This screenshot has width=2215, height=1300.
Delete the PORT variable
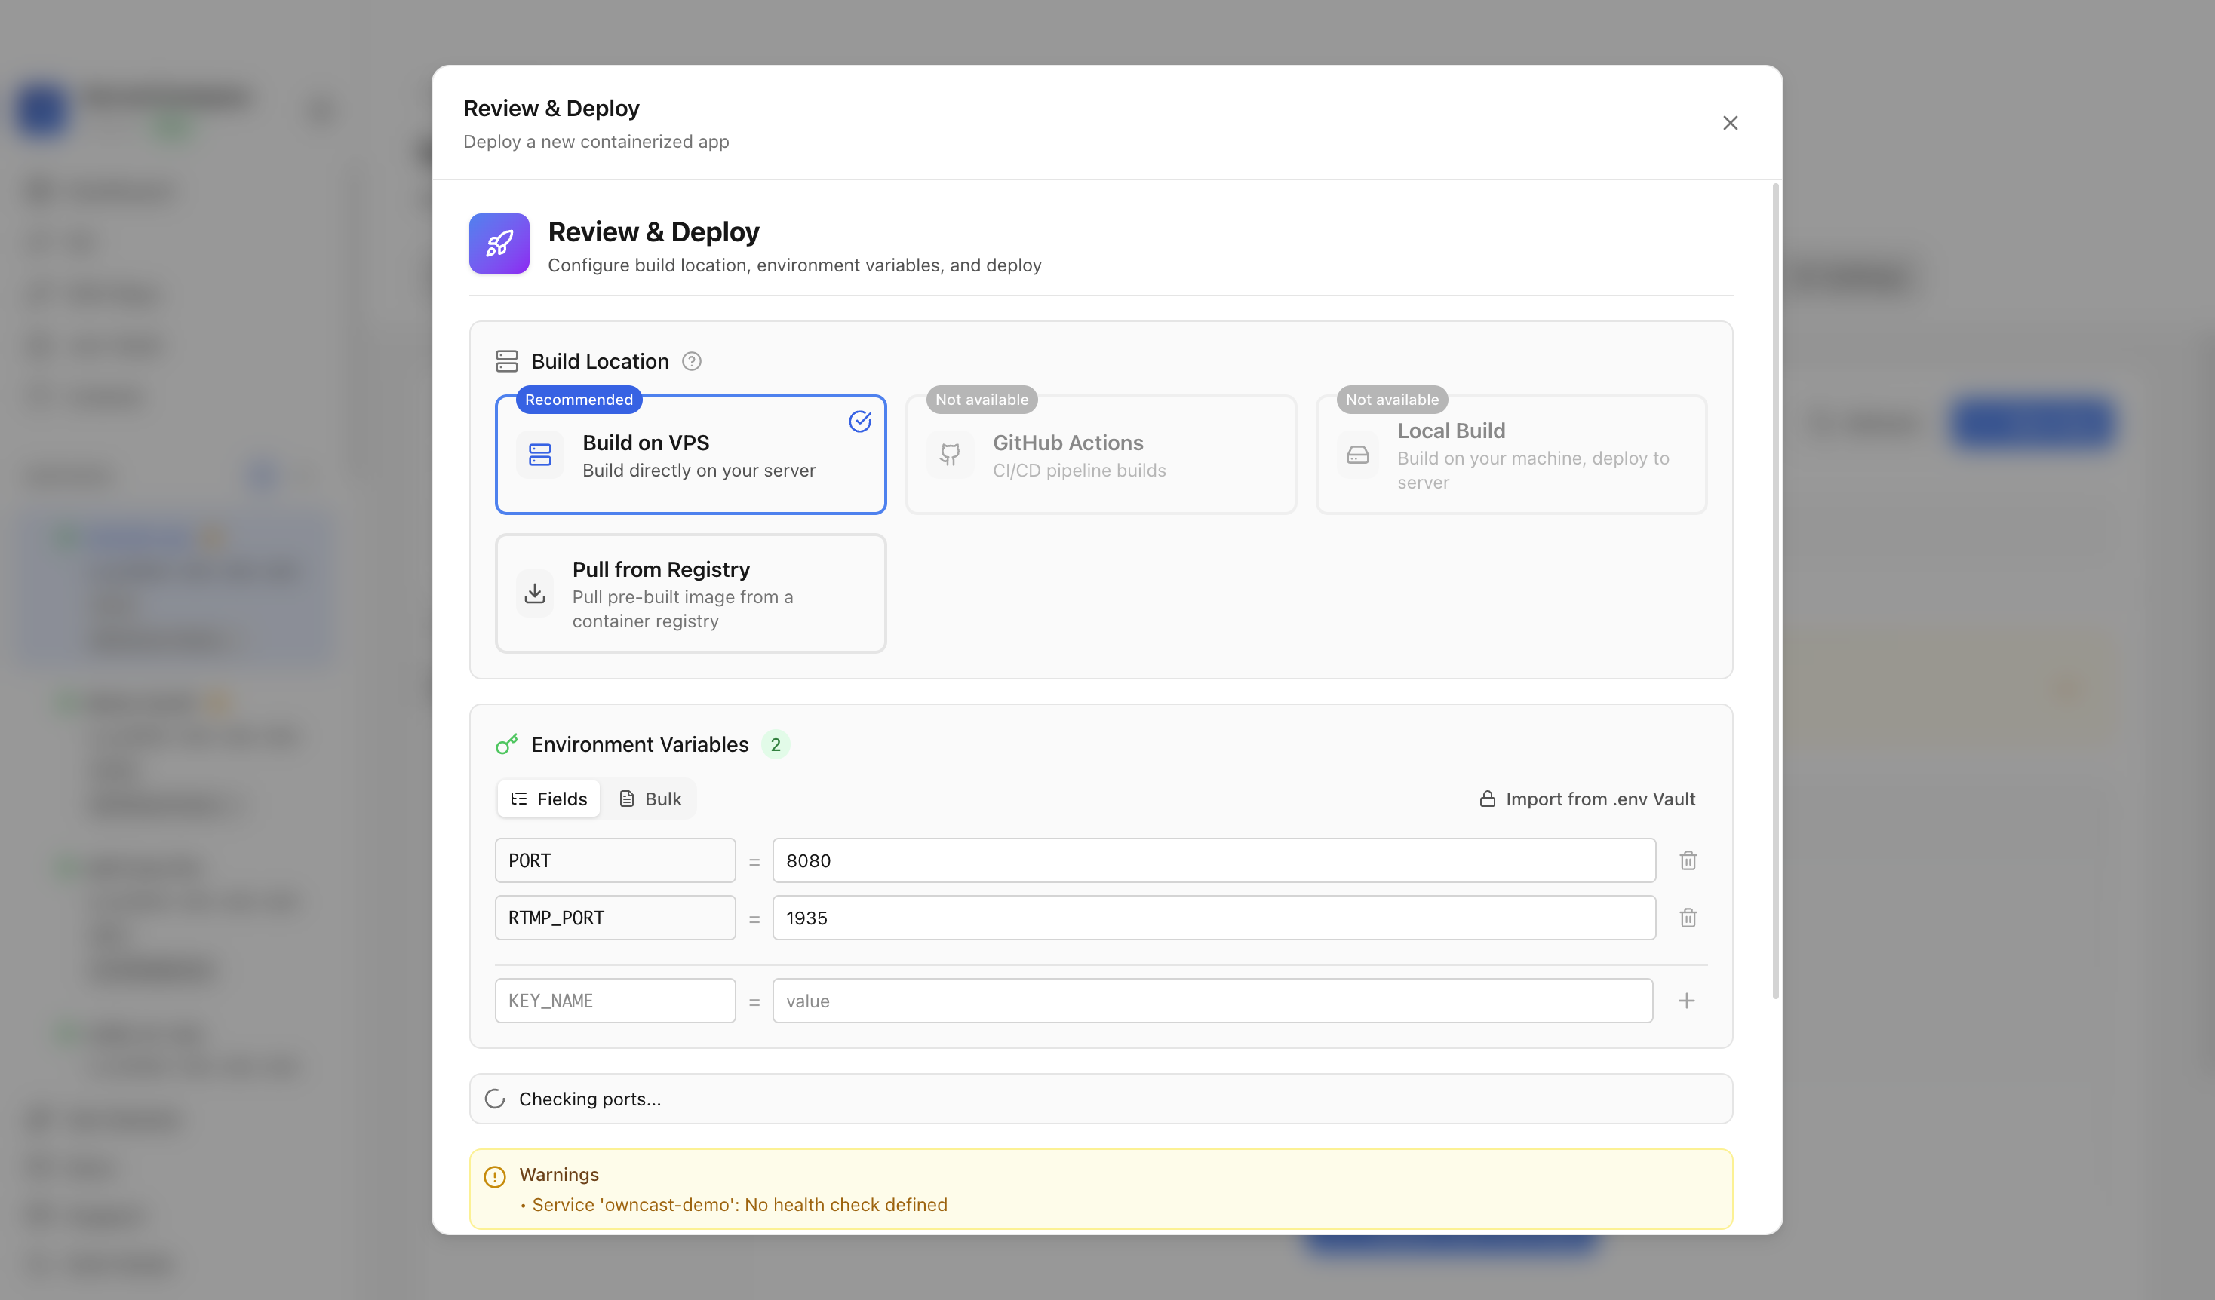coord(1688,861)
